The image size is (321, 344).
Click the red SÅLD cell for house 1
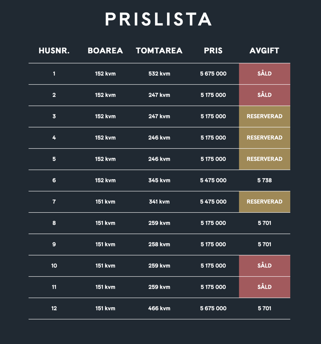[265, 74]
